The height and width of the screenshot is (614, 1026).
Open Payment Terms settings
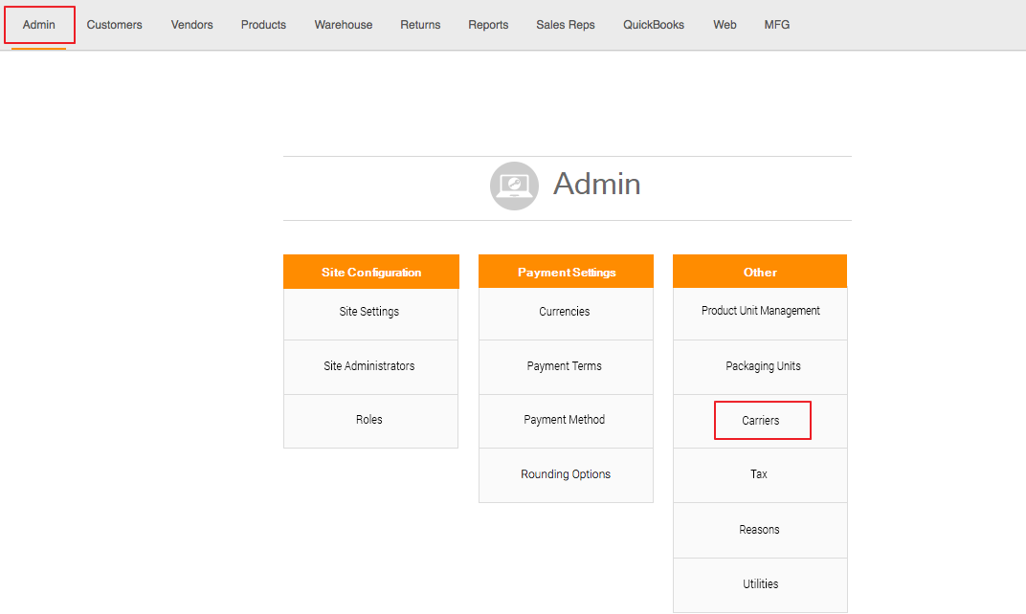point(565,366)
